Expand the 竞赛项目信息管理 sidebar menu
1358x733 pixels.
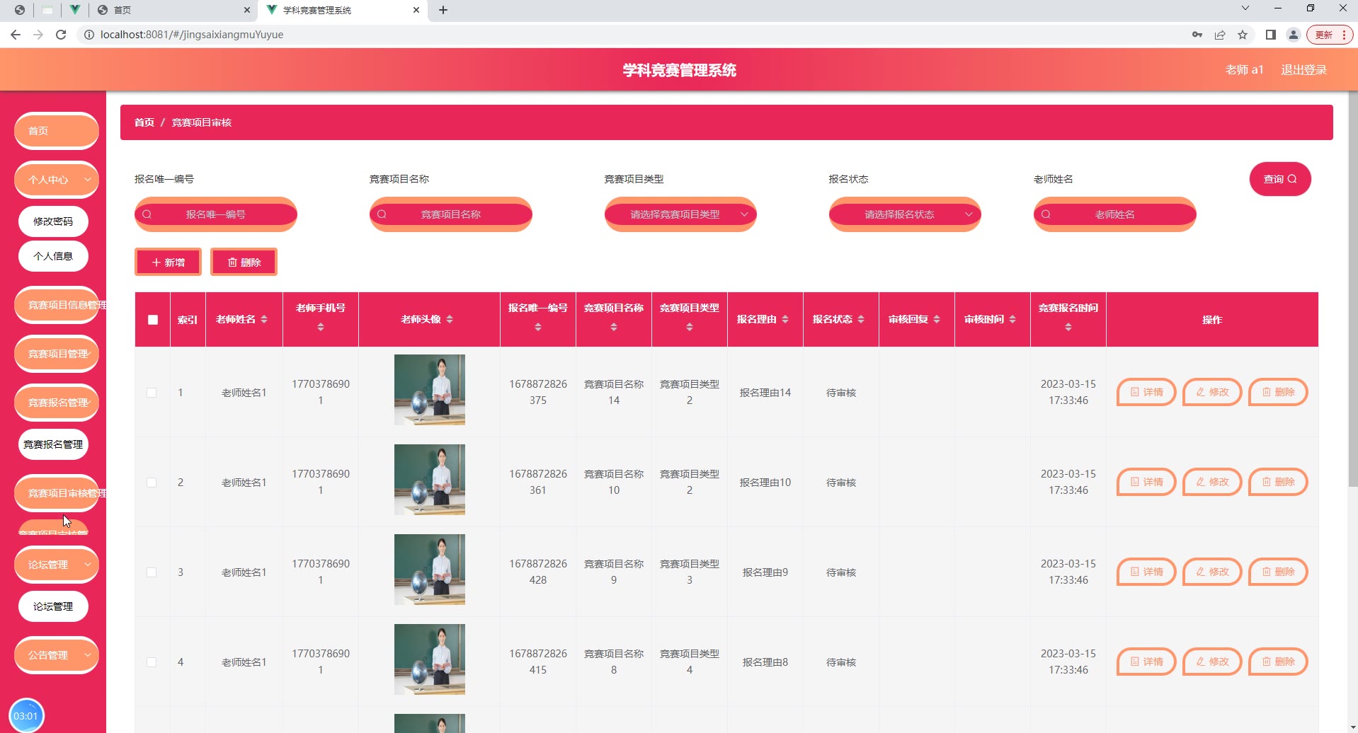click(x=57, y=305)
